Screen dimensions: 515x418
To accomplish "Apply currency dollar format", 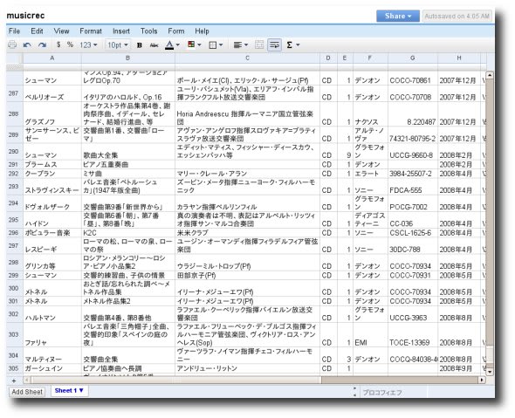I will (x=58, y=45).
